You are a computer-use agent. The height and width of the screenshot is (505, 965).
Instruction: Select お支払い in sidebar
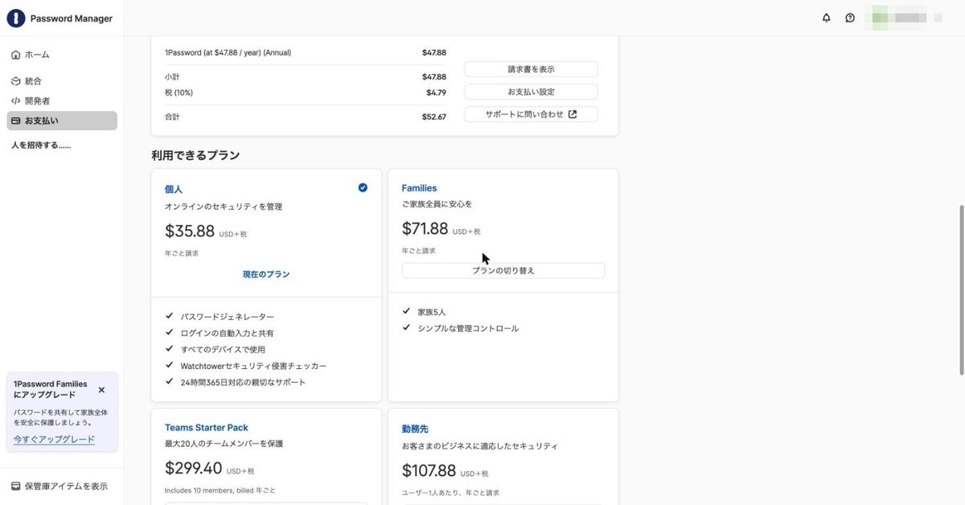tap(62, 121)
